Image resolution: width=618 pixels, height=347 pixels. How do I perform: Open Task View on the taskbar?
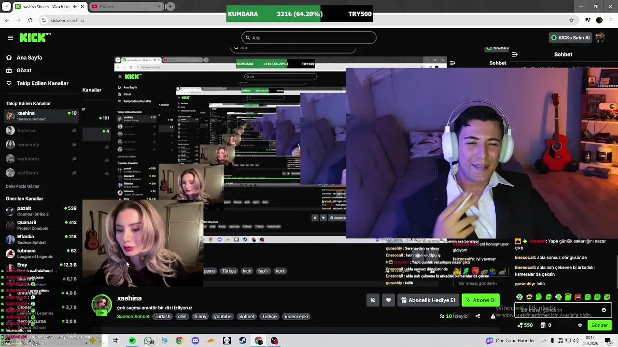tap(116, 341)
